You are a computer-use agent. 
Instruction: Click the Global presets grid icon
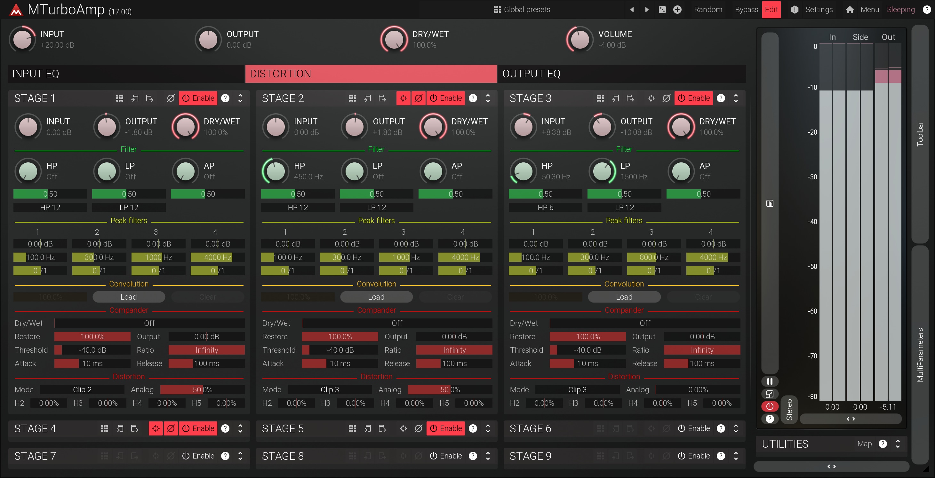(x=497, y=10)
